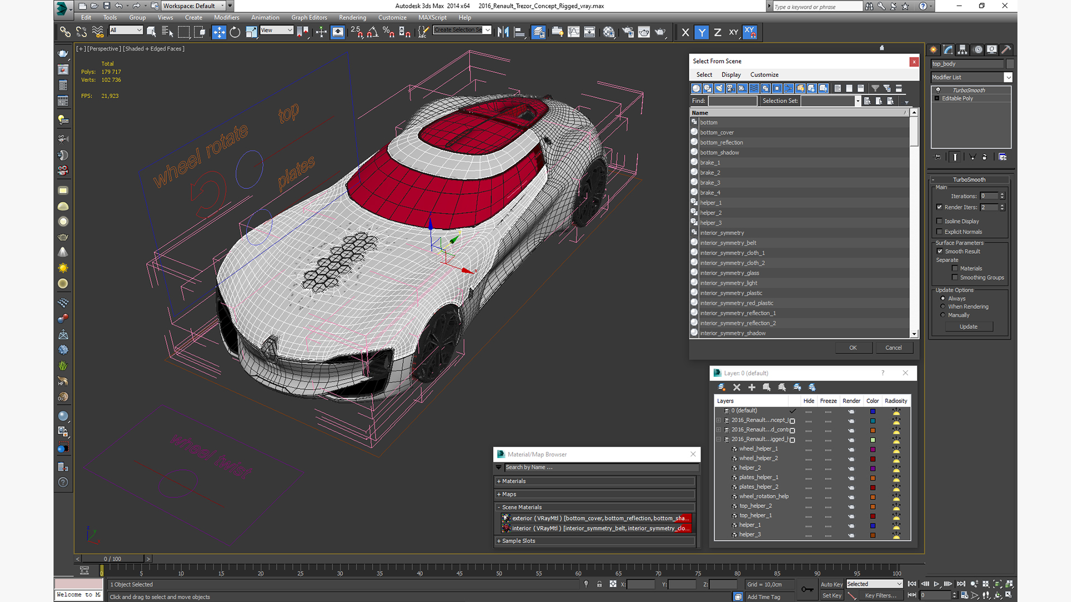The image size is (1071, 602).
Task: Click Create New Layer icon in Layer dialog
Action: [x=721, y=387]
